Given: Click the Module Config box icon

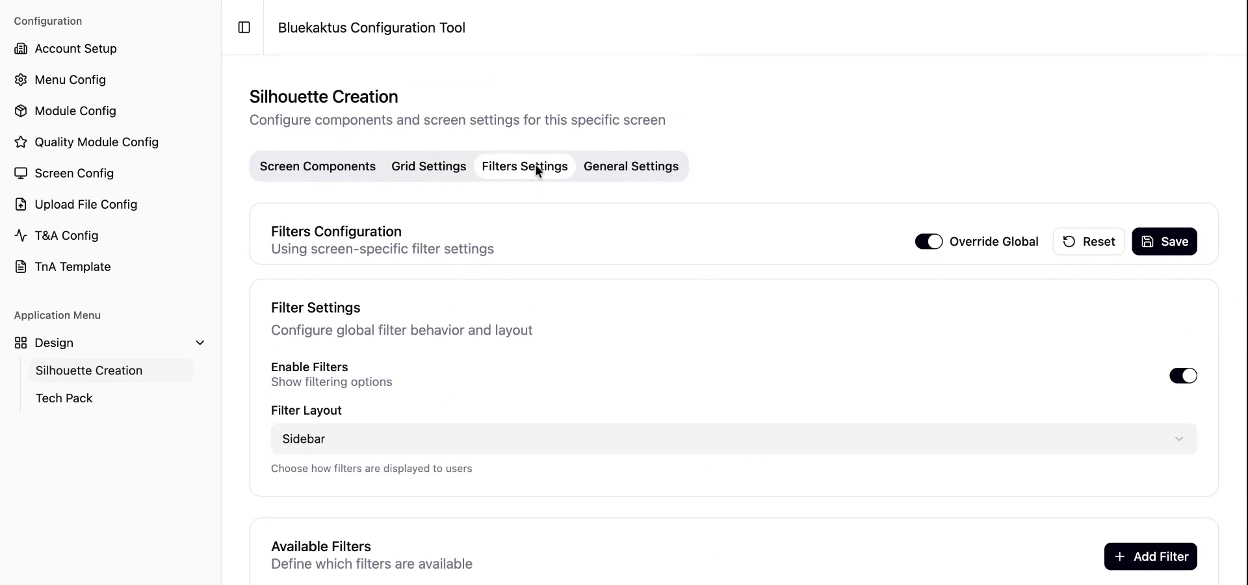Looking at the screenshot, I should 21,110.
